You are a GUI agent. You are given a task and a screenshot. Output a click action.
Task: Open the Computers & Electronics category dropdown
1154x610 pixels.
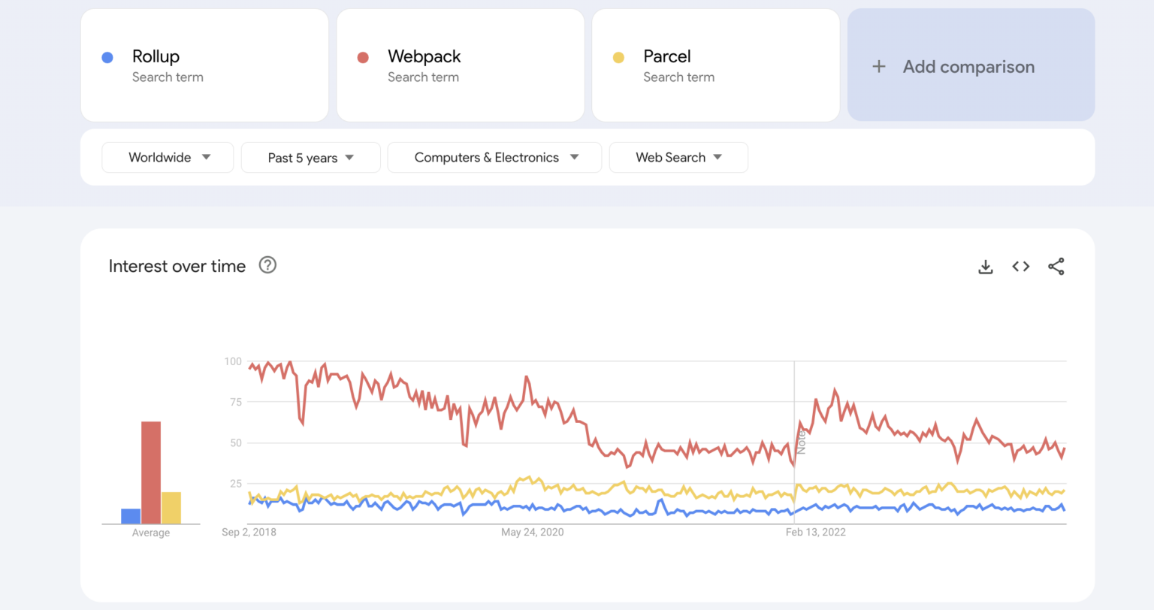point(494,157)
